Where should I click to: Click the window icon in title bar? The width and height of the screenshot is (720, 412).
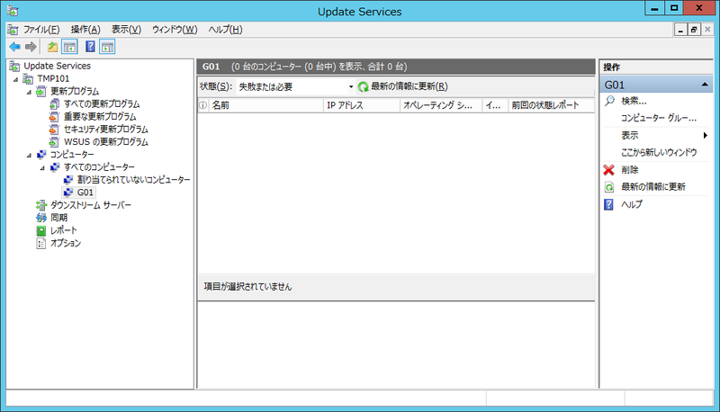click(13, 11)
